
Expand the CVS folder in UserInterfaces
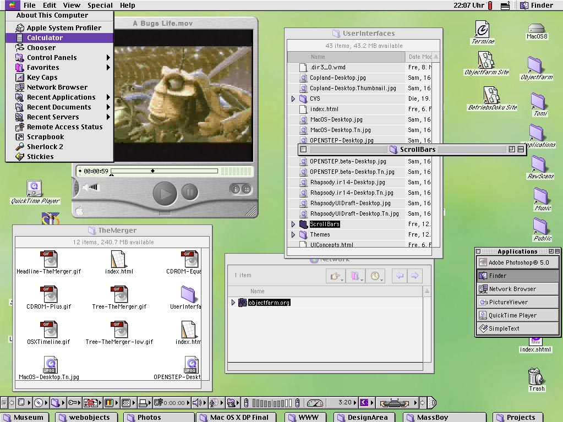click(292, 99)
